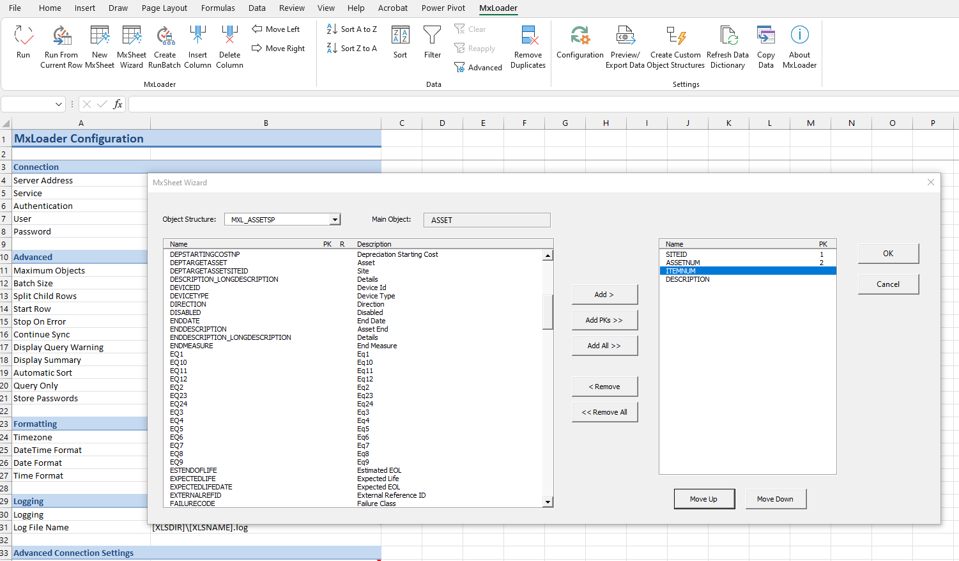Click the Add > button
Screen dimensions: 959x561
point(604,295)
